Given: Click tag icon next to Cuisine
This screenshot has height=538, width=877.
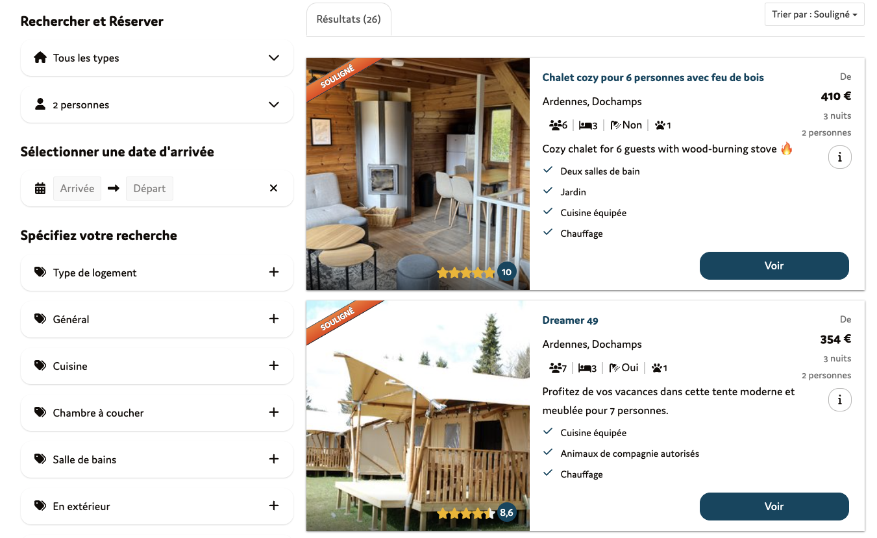Looking at the screenshot, I should point(40,365).
